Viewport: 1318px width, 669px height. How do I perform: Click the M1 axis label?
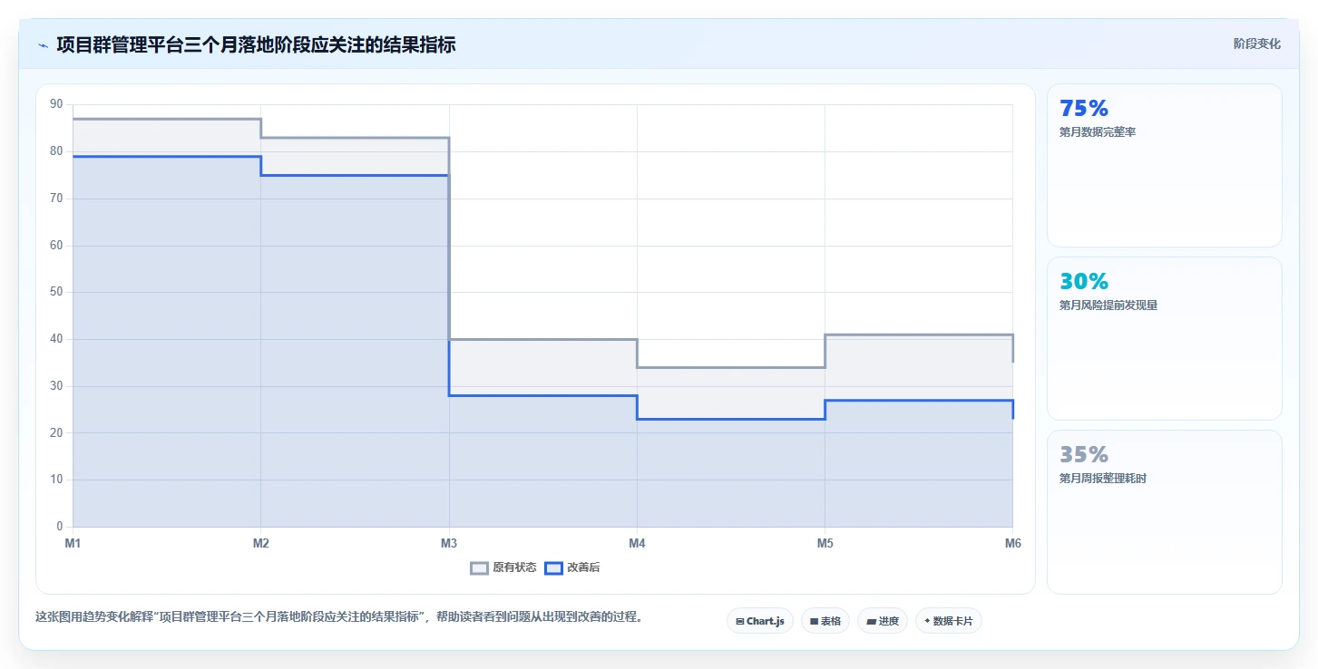tap(73, 543)
